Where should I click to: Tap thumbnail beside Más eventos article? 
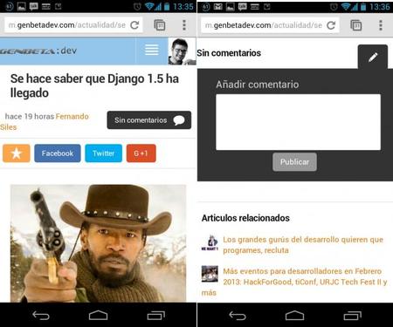pos(210,274)
